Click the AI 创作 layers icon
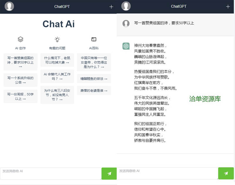 21,39
